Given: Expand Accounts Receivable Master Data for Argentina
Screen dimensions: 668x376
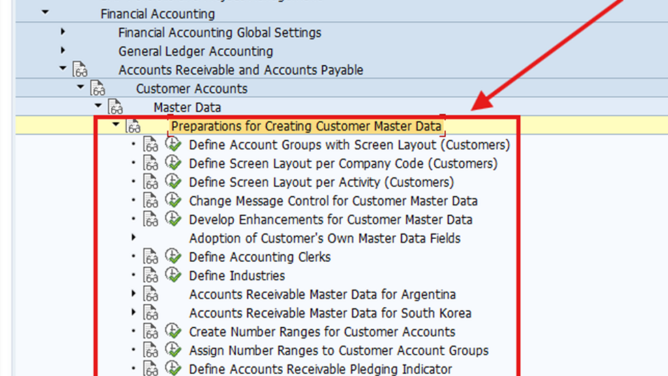Looking at the screenshot, I should 134,294.
